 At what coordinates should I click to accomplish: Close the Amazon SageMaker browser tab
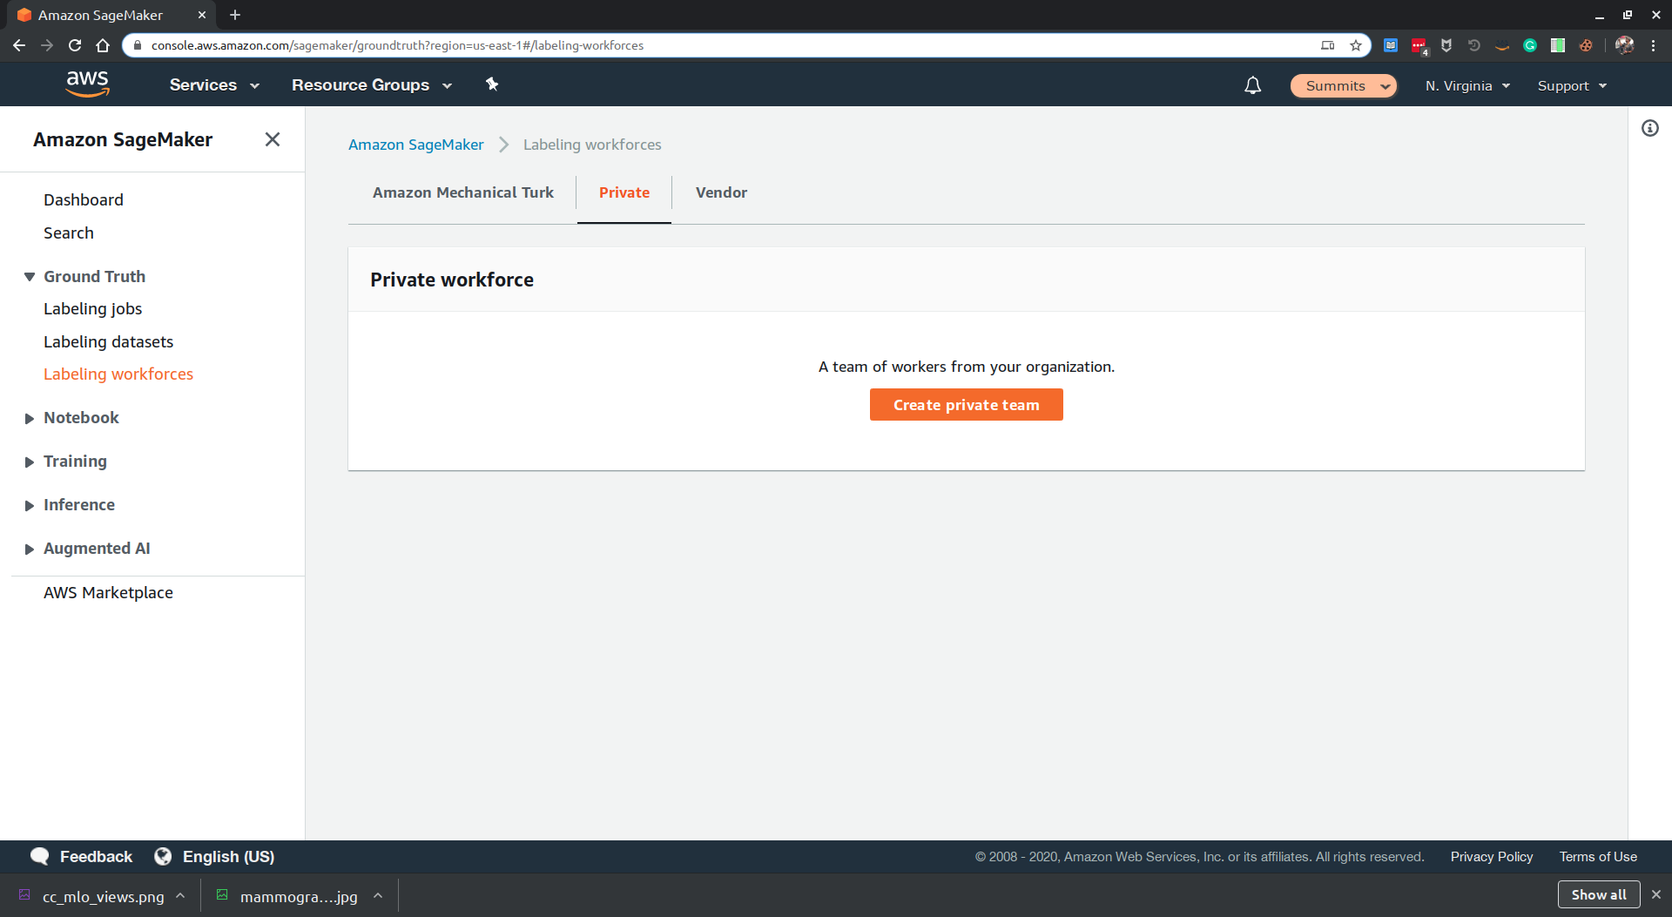(202, 15)
